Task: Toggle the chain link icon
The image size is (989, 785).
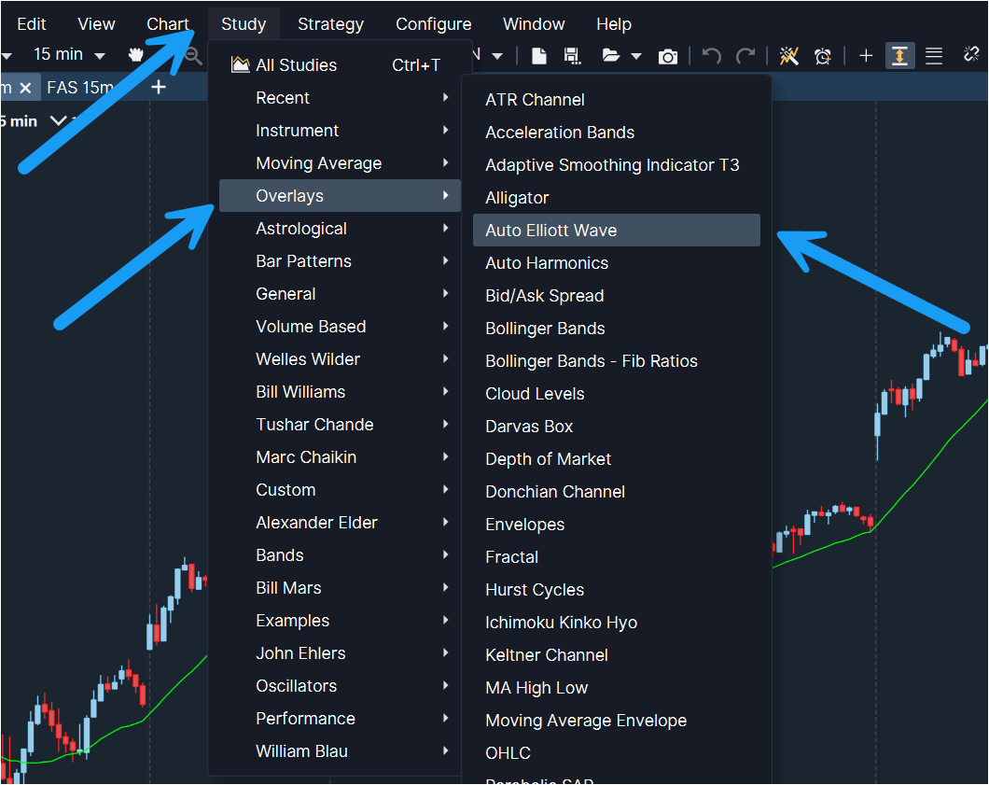Action: click(x=971, y=56)
